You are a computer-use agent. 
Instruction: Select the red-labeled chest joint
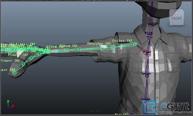[x=149, y=55]
